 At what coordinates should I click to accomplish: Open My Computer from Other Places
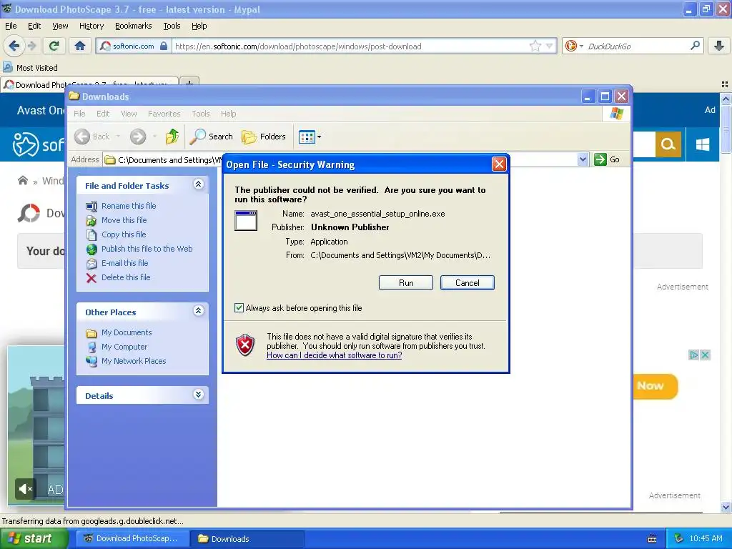click(x=124, y=347)
